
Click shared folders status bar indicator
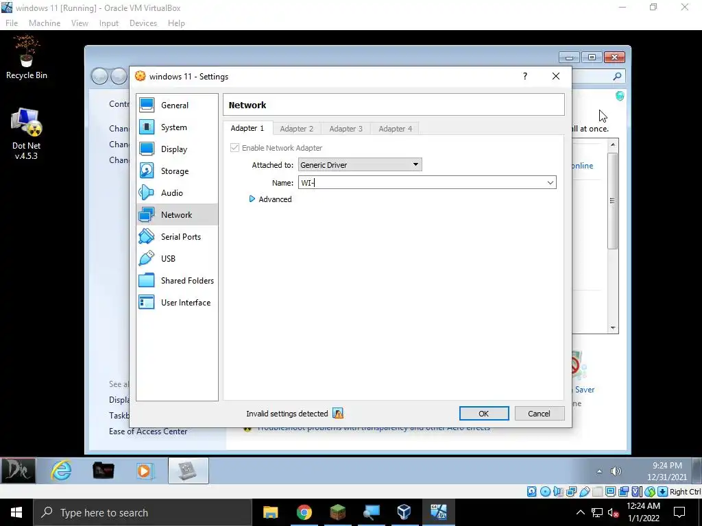(x=597, y=492)
